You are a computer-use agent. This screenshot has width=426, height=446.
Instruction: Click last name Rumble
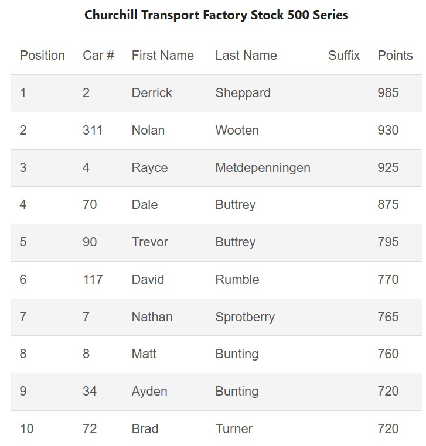click(x=237, y=280)
